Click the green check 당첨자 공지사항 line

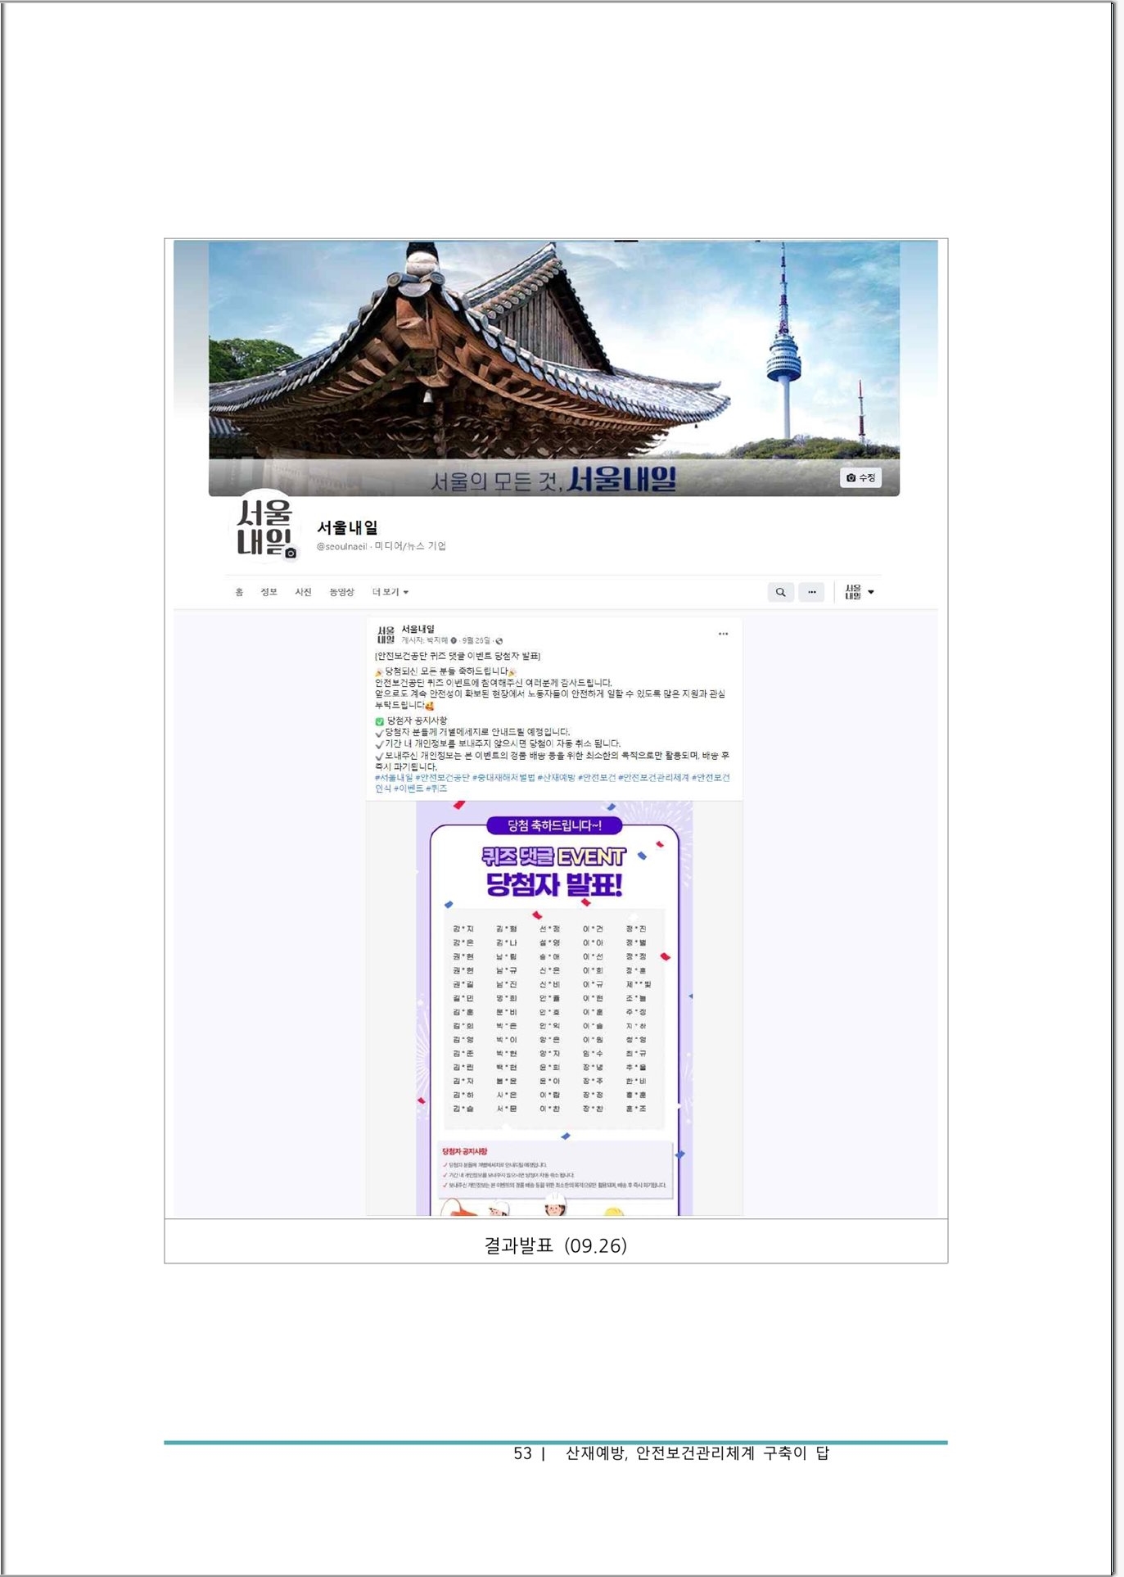point(411,721)
